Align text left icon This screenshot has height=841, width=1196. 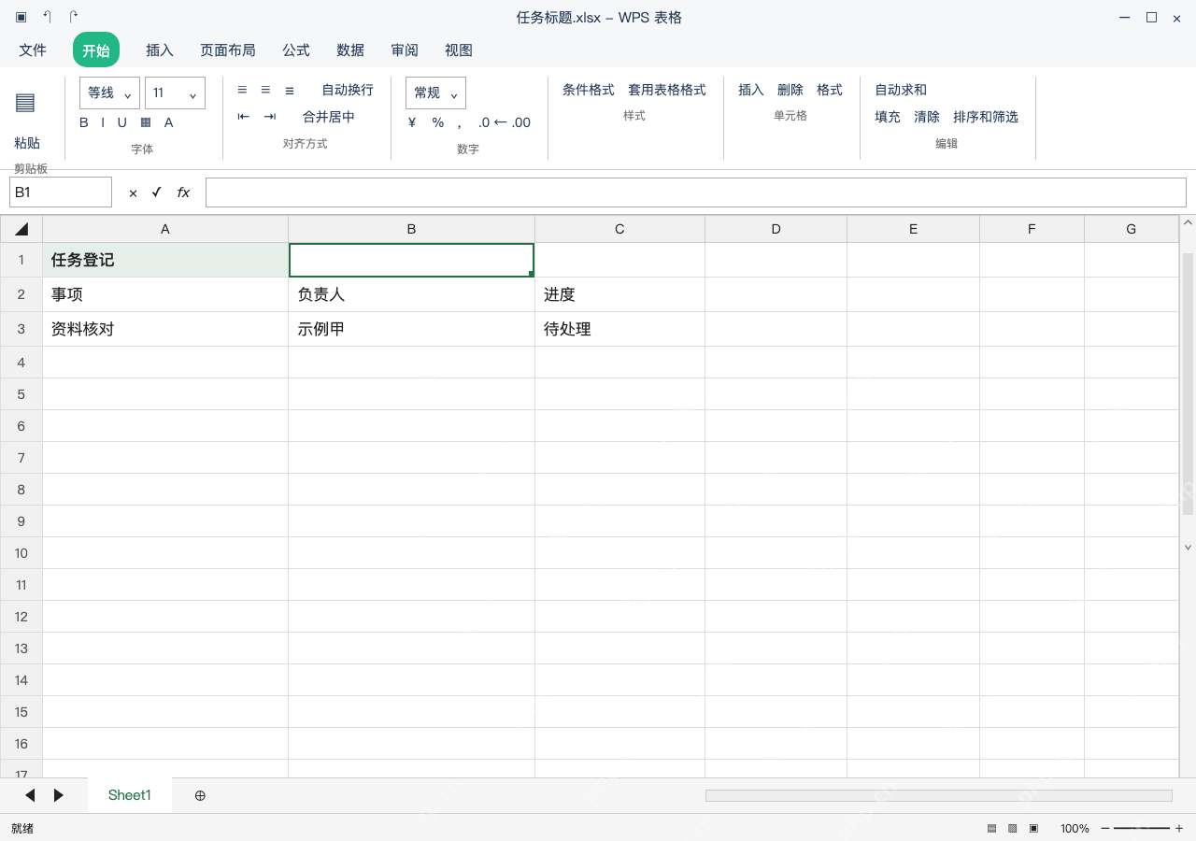point(242,90)
